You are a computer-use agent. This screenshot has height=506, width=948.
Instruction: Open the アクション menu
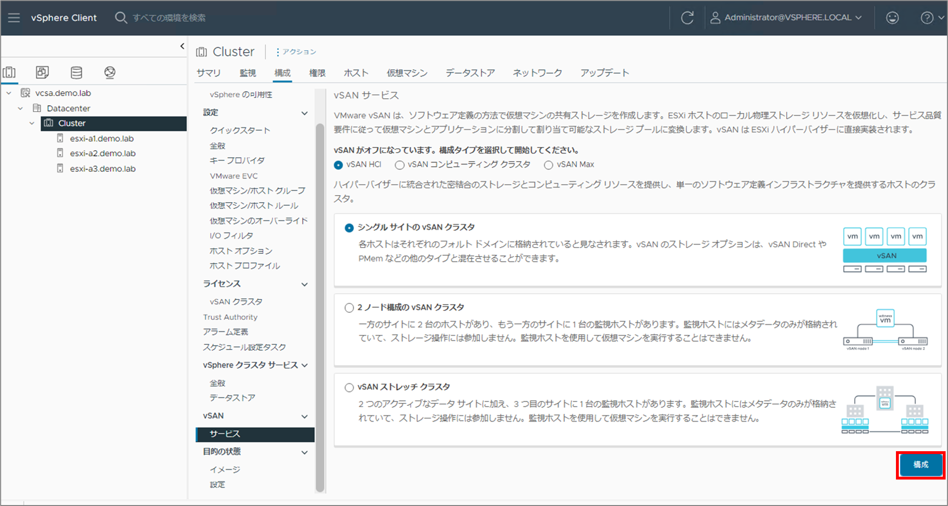click(296, 52)
